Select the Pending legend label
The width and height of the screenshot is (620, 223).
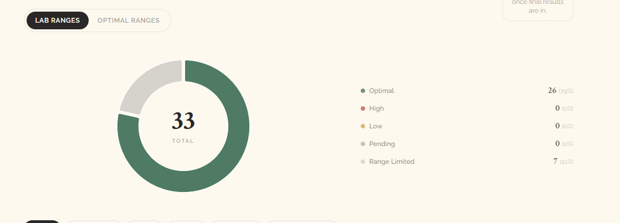point(382,144)
